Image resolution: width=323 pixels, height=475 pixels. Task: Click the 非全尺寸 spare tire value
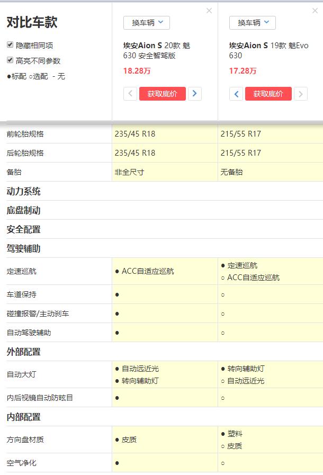coord(129,172)
